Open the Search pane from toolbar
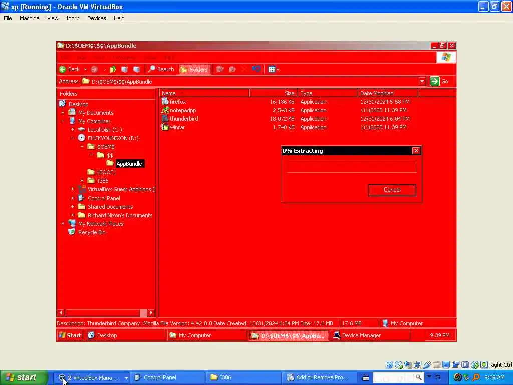The height and width of the screenshot is (385, 513). (x=161, y=69)
